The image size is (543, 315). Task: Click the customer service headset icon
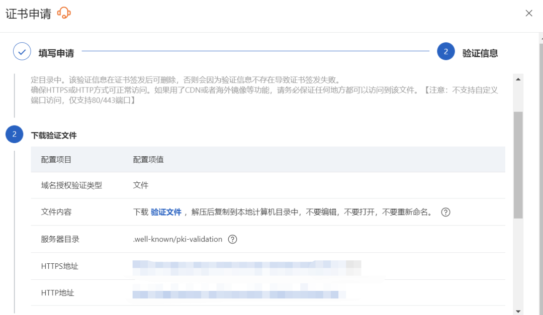pyautogui.click(x=64, y=14)
